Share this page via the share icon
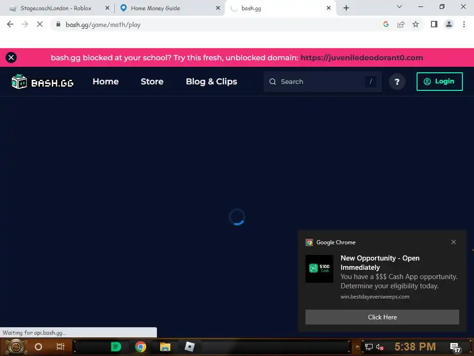The height and width of the screenshot is (356, 474). (401, 24)
